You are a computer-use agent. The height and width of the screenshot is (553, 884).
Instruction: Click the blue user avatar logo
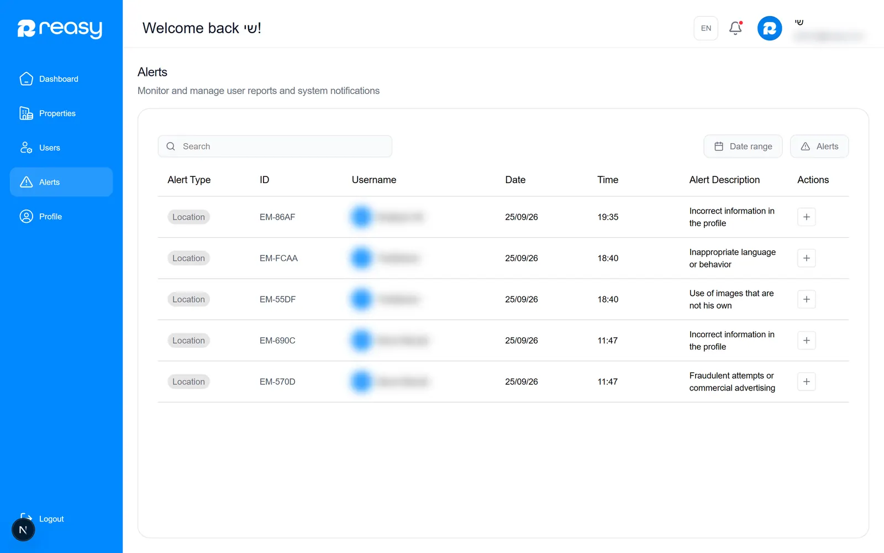770,28
